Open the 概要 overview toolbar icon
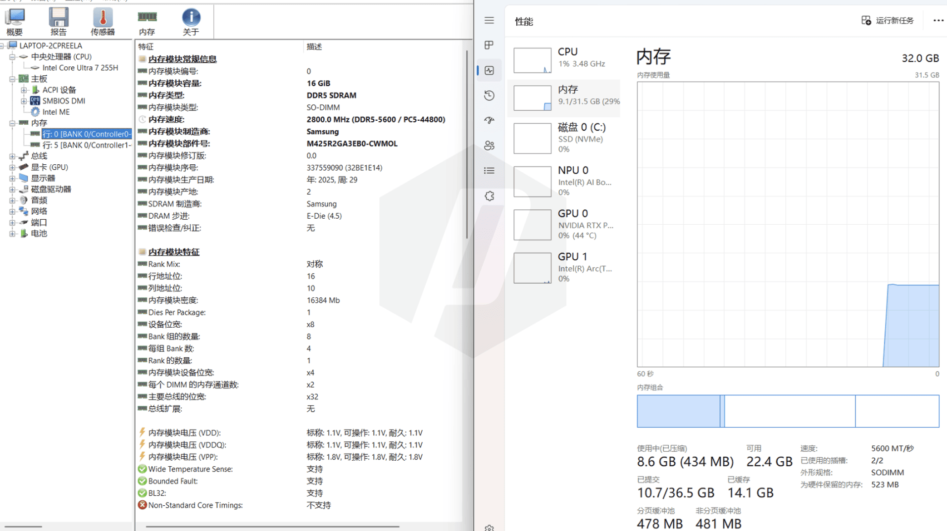 click(14, 22)
